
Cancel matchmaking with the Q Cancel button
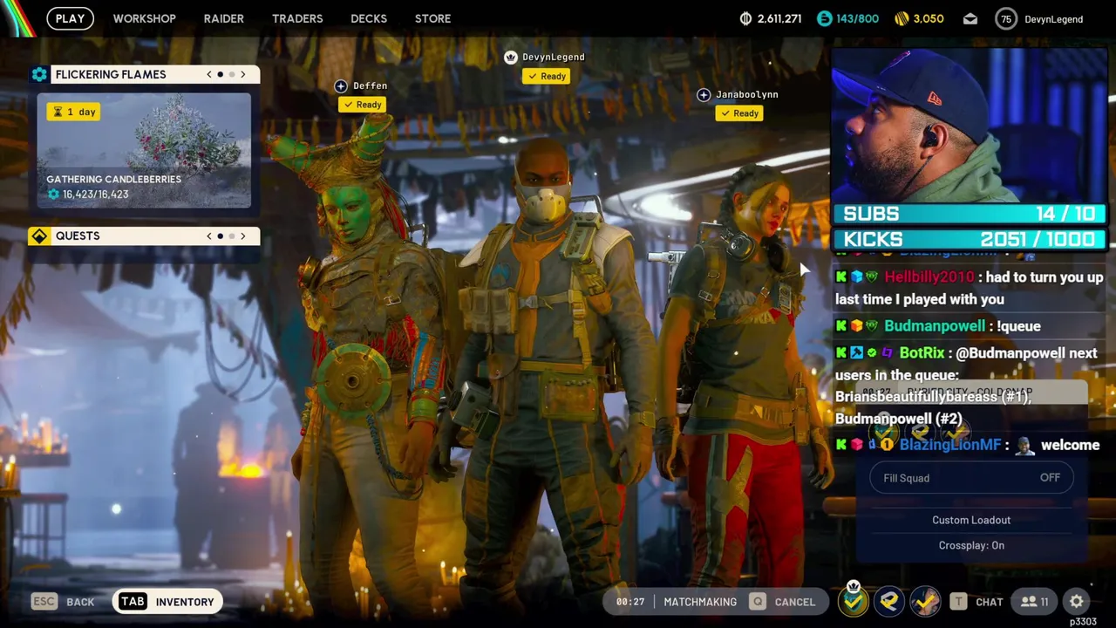(x=783, y=602)
